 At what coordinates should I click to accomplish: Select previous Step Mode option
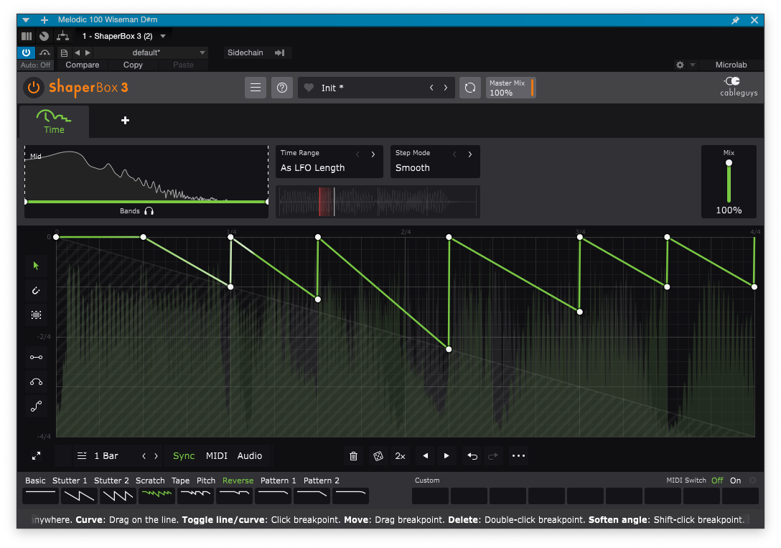coord(454,154)
